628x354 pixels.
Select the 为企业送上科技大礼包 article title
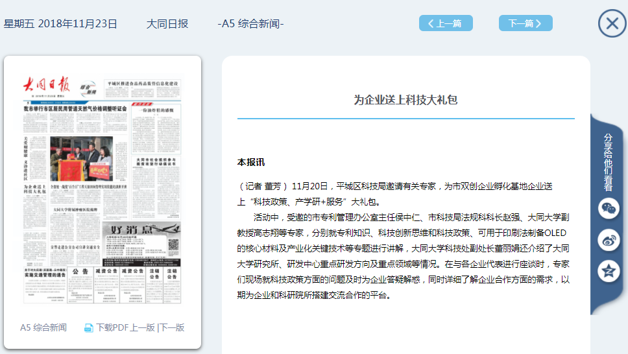[405, 99]
